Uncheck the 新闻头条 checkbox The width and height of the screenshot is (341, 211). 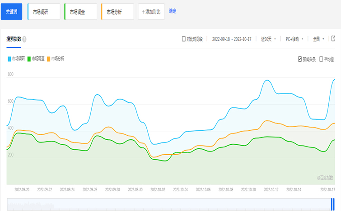click(x=300, y=59)
